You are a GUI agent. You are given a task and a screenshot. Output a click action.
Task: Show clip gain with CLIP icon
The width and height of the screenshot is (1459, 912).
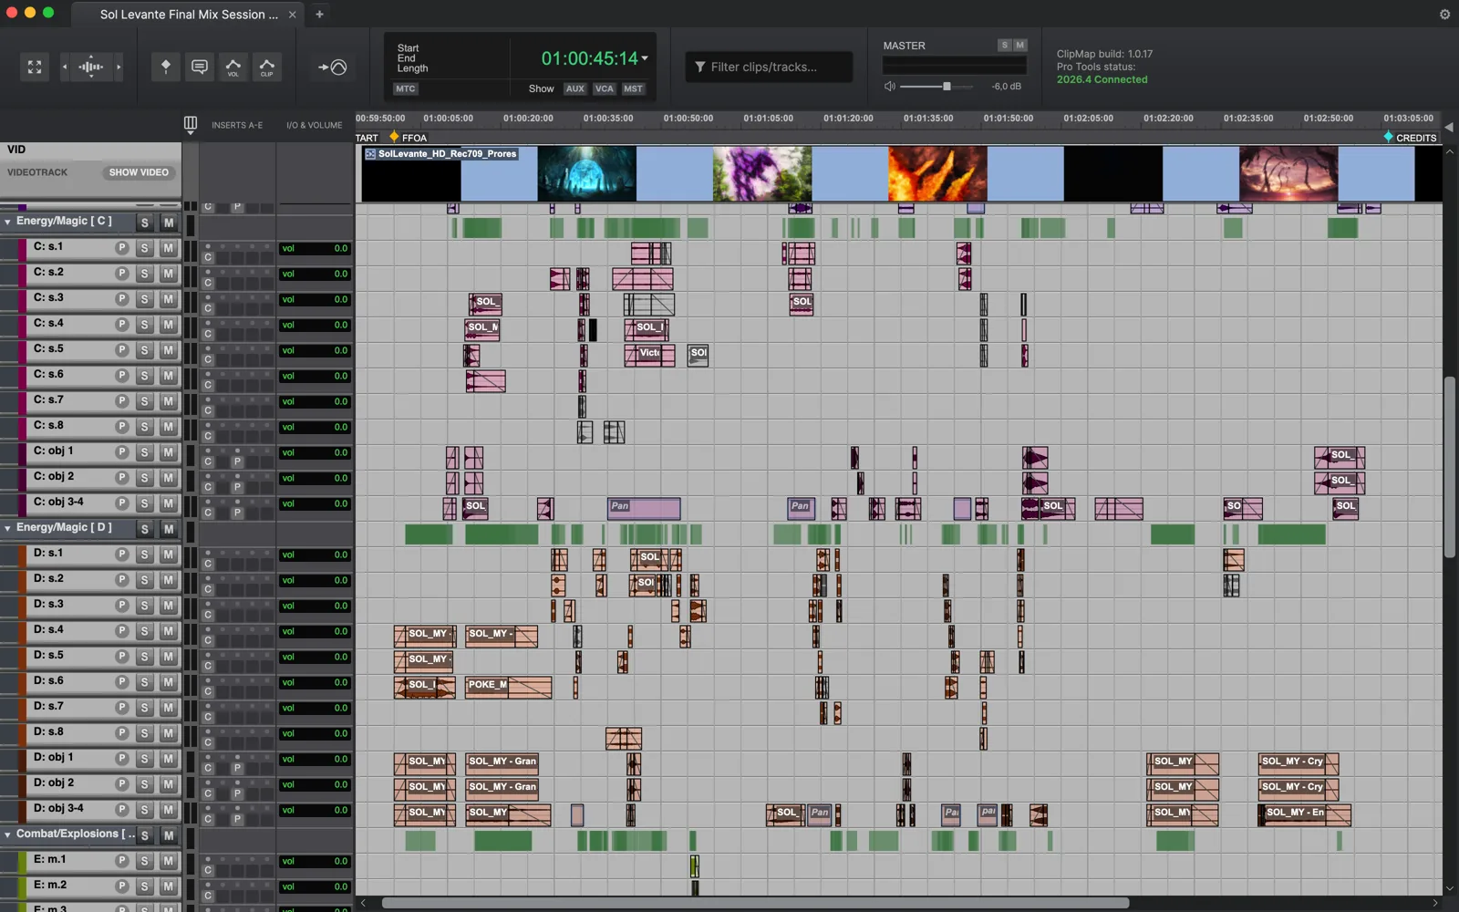coord(266,67)
